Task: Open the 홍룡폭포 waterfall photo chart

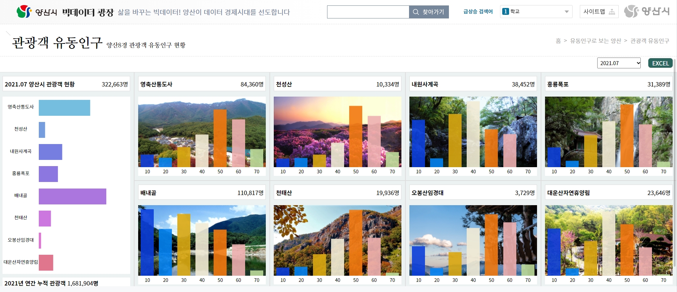Action: tap(609, 132)
